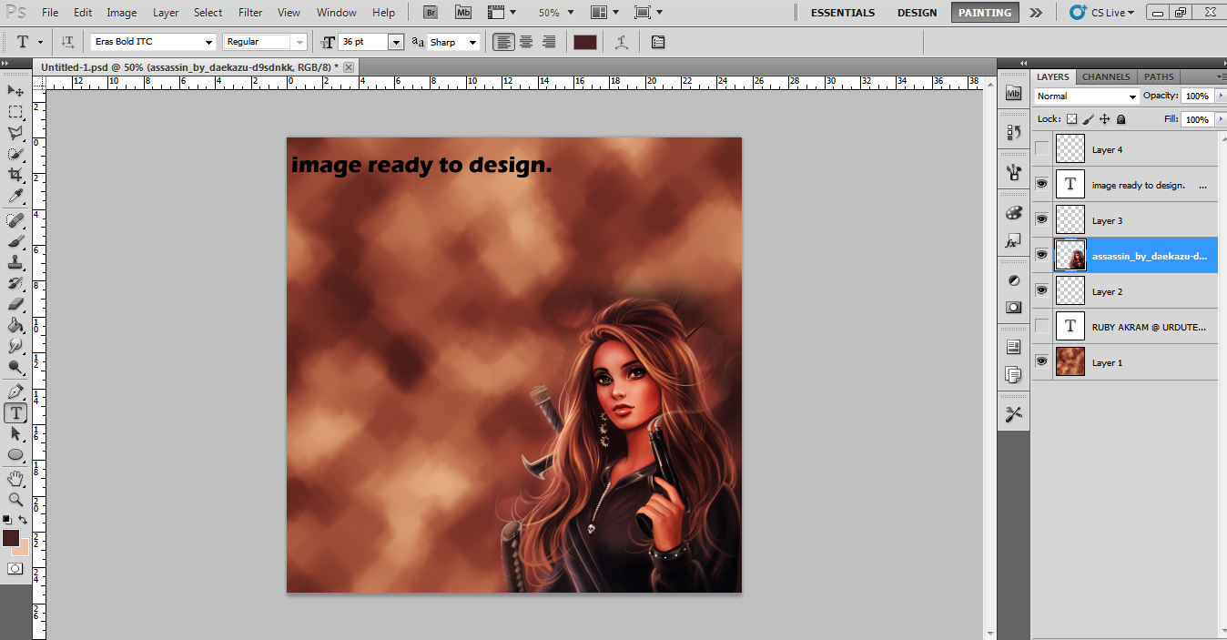Switch to the Paths tab
The height and width of the screenshot is (640, 1227).
click(1159, 76)
